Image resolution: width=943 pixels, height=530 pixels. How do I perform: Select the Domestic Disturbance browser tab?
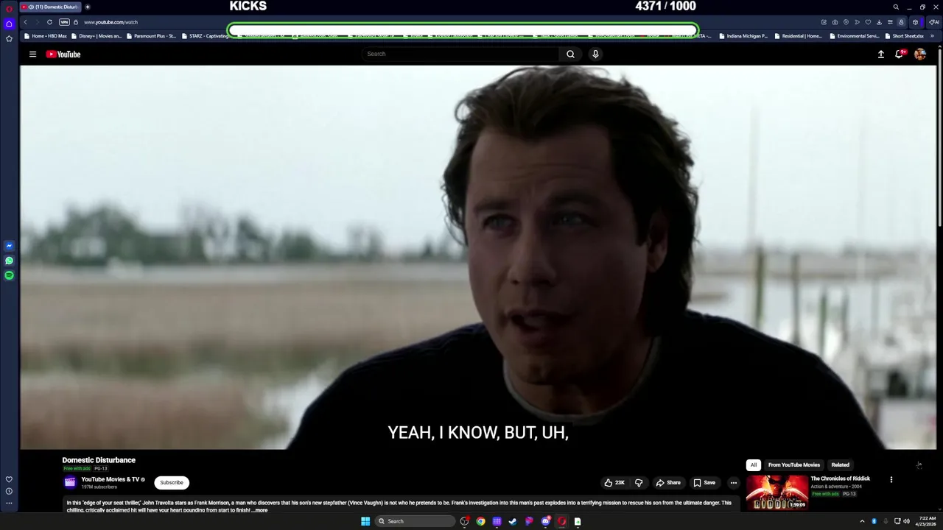click(x=49, y=7)
